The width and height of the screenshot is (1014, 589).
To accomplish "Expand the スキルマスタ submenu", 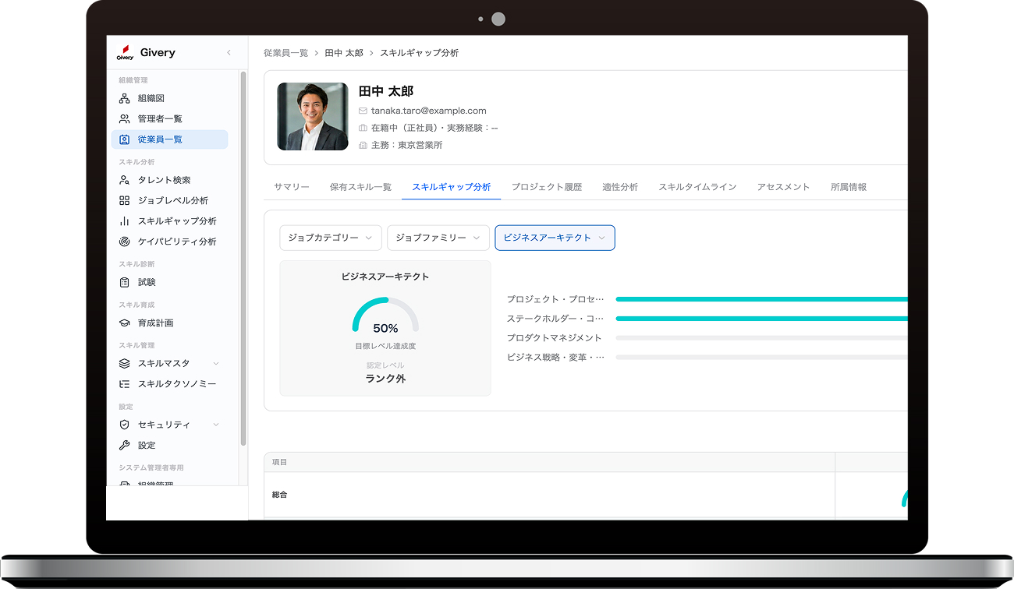I will (x=216, y=364).
